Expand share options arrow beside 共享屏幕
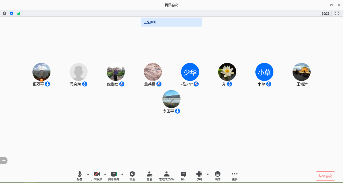Viewport: 343px width, 183px height. 122,174
